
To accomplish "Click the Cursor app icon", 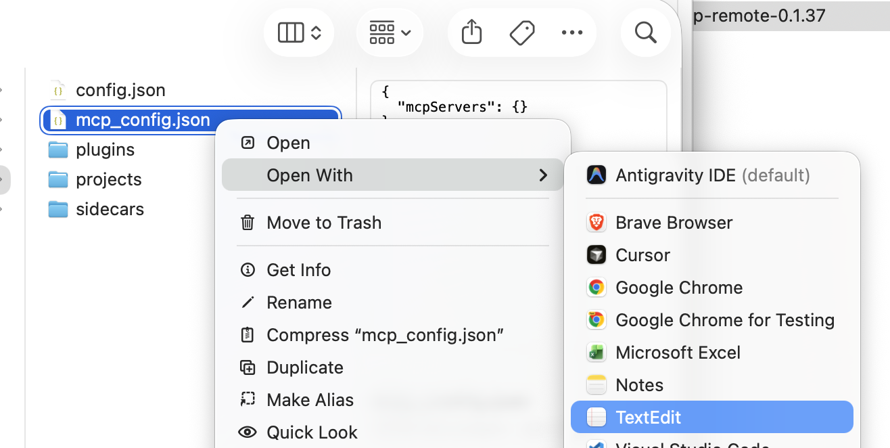I will click(x=596, y=255).
